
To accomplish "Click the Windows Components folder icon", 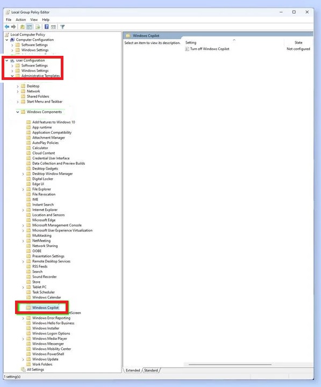I will point(23,112).
